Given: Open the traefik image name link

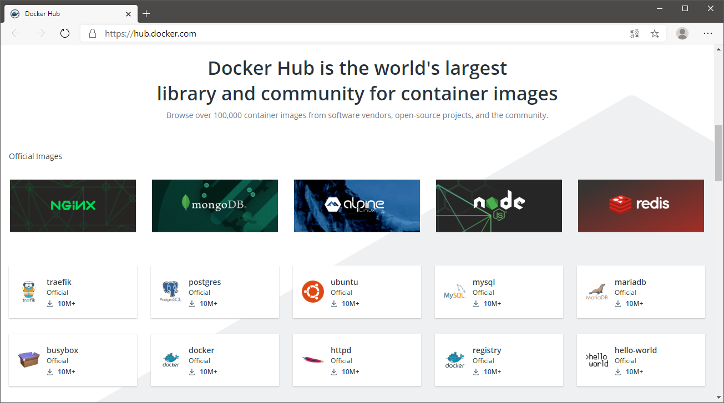Looking at the screenshot, I should coord(59,282).
